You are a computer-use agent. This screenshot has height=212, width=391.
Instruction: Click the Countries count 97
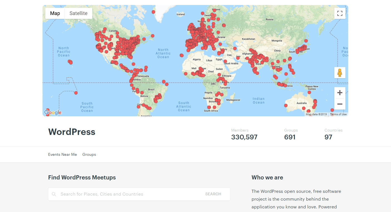(328, 137)
